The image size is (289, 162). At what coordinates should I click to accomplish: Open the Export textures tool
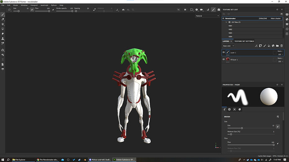tap(3, 50)
